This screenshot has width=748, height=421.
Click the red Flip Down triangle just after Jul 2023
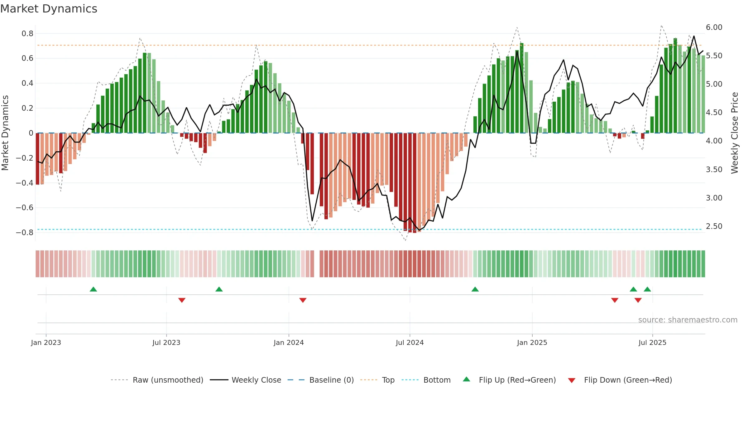tap(182, 300)
